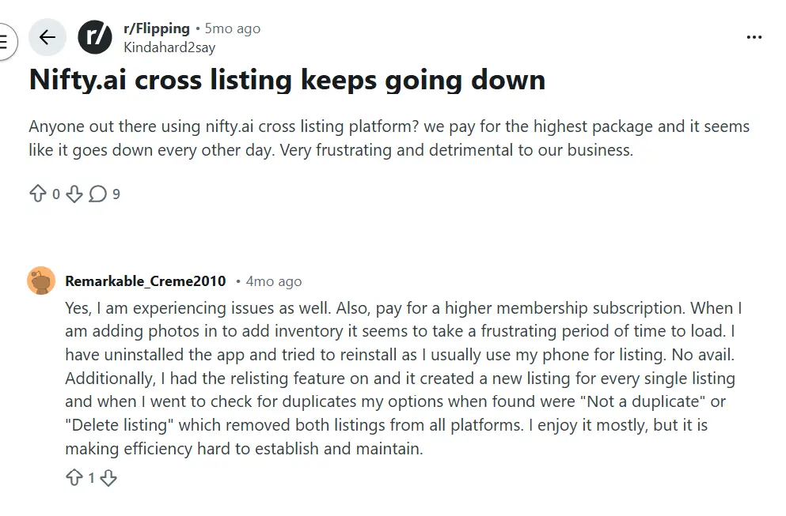Screen dimensions: 786x516
Task: Click the post's "5mo ago" timestamp
Action: coord(233,28)
